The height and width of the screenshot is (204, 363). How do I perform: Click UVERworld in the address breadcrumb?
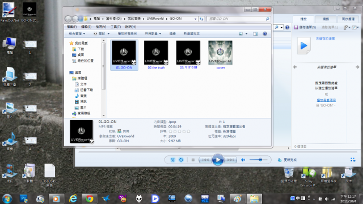click(x=155, y=19)
